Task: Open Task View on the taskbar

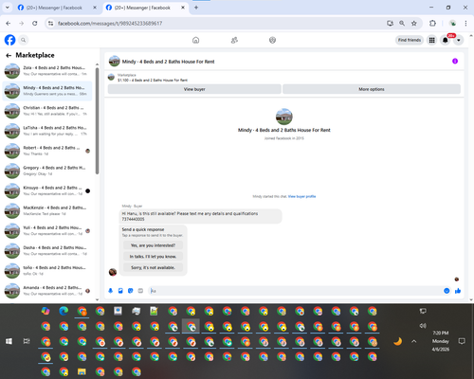Action: (x=27, y=341)
